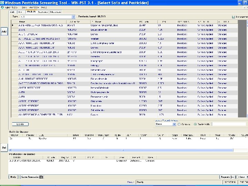Image resolution: width=248 pixels, height=186 pixels.
Task: Select the Glyphosate product row
Action: click(x=124, y=101)
